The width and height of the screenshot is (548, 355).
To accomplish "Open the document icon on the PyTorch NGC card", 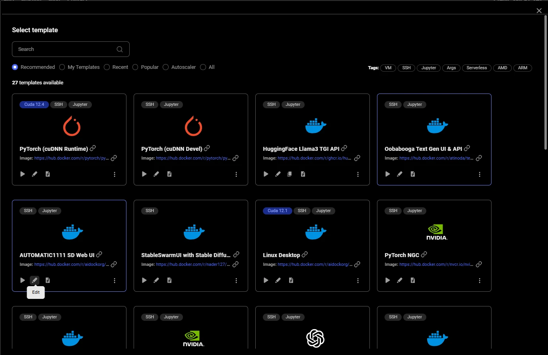I will (x=413, y=280).
